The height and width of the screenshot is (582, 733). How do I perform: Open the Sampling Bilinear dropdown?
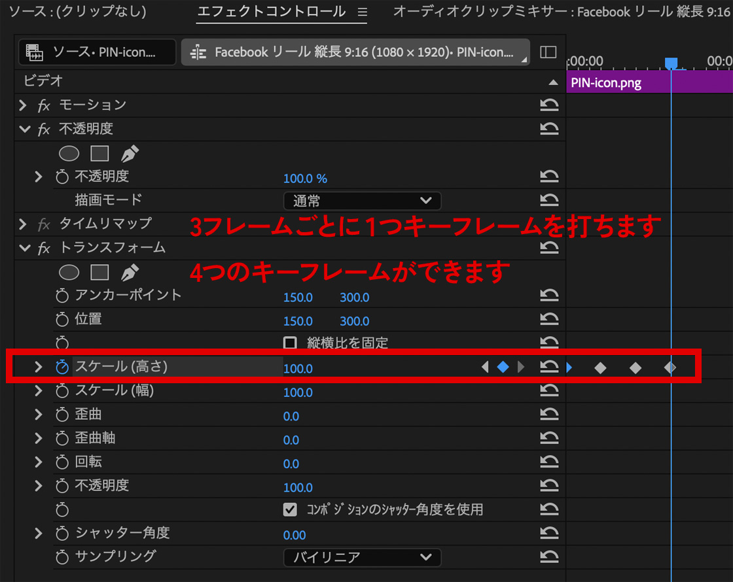click(362, 557)
